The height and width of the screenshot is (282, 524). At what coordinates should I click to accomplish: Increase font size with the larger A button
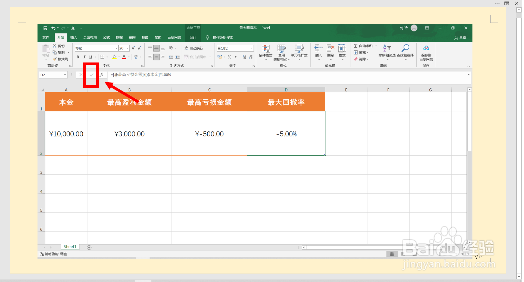[133, 48]
